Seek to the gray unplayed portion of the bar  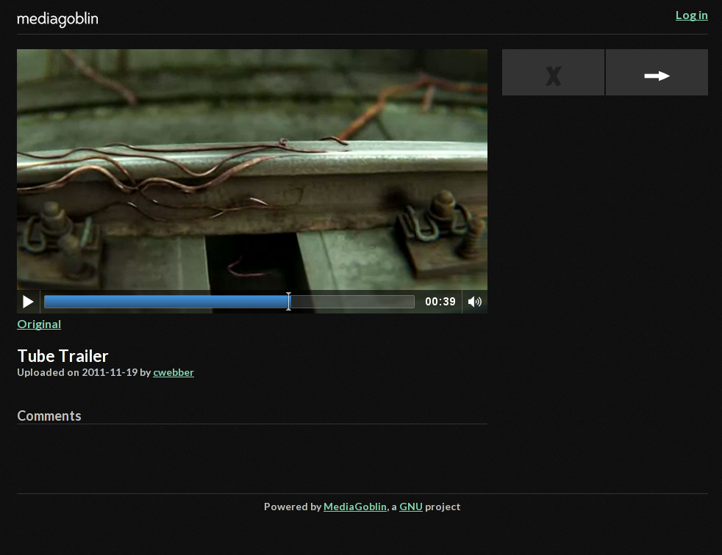click(x=353, y=302)
